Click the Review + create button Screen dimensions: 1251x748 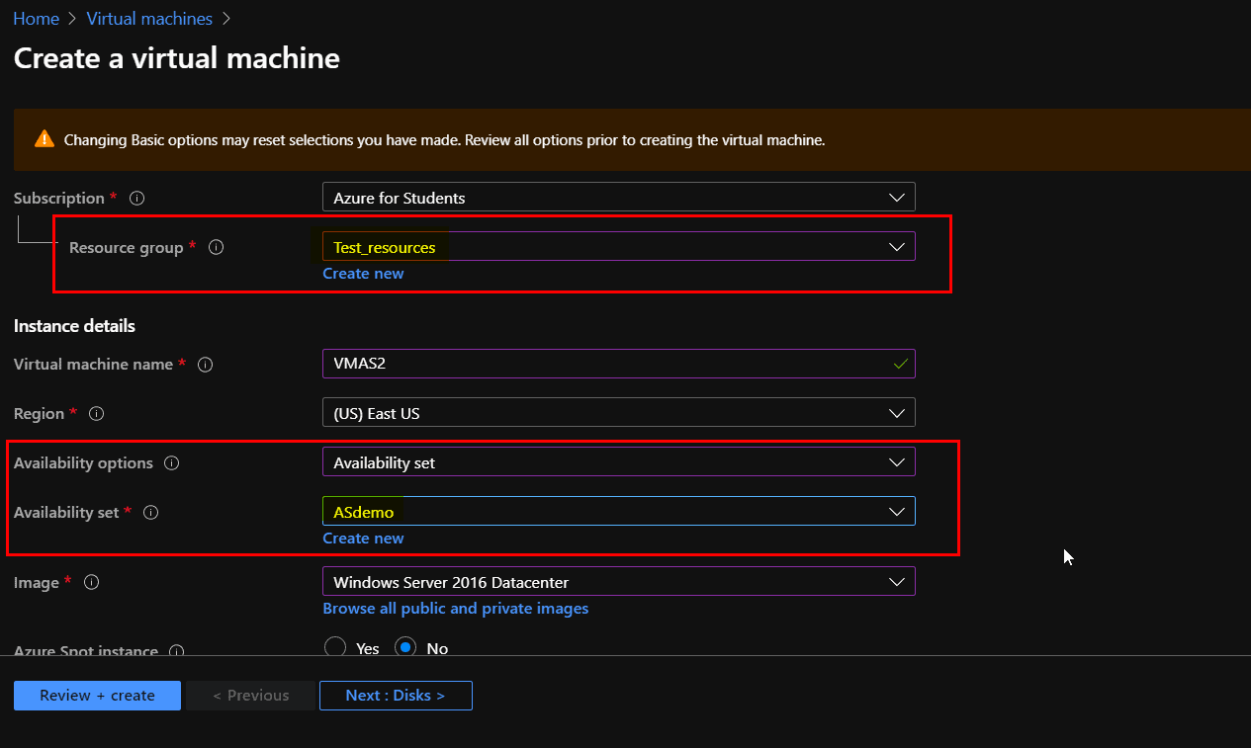pos(96,695)
